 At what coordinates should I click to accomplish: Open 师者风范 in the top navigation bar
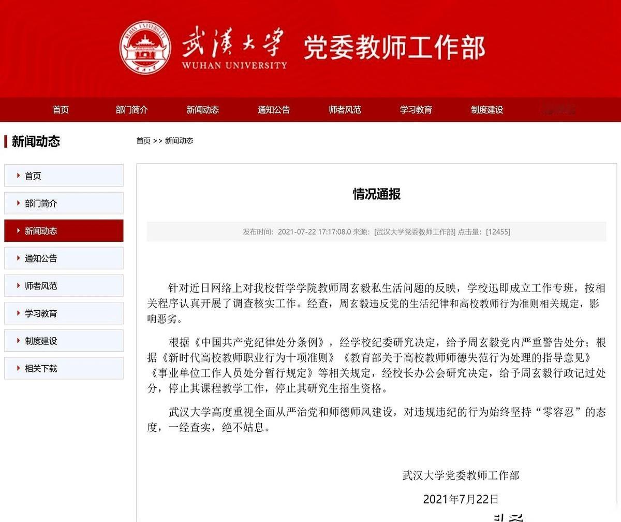[x=345, y=110]
